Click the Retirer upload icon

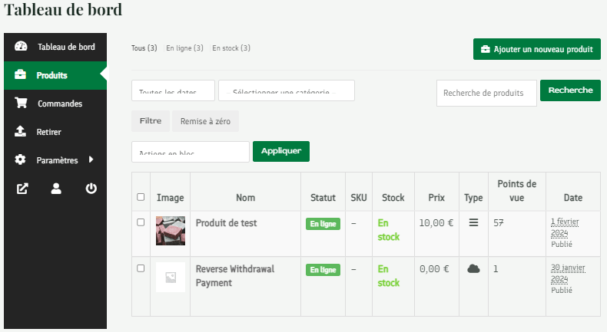21,132
